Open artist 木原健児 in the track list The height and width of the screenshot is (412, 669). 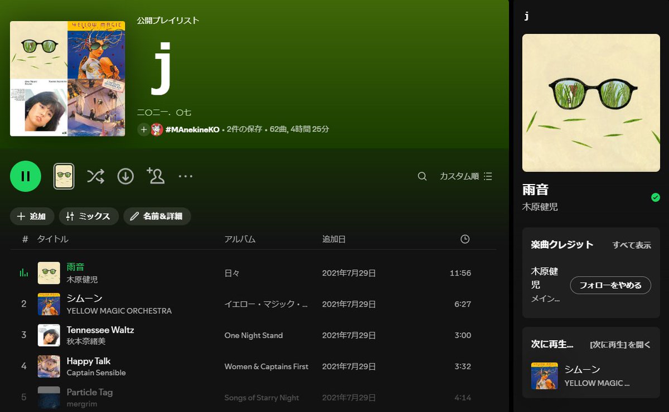pos(82,279)
